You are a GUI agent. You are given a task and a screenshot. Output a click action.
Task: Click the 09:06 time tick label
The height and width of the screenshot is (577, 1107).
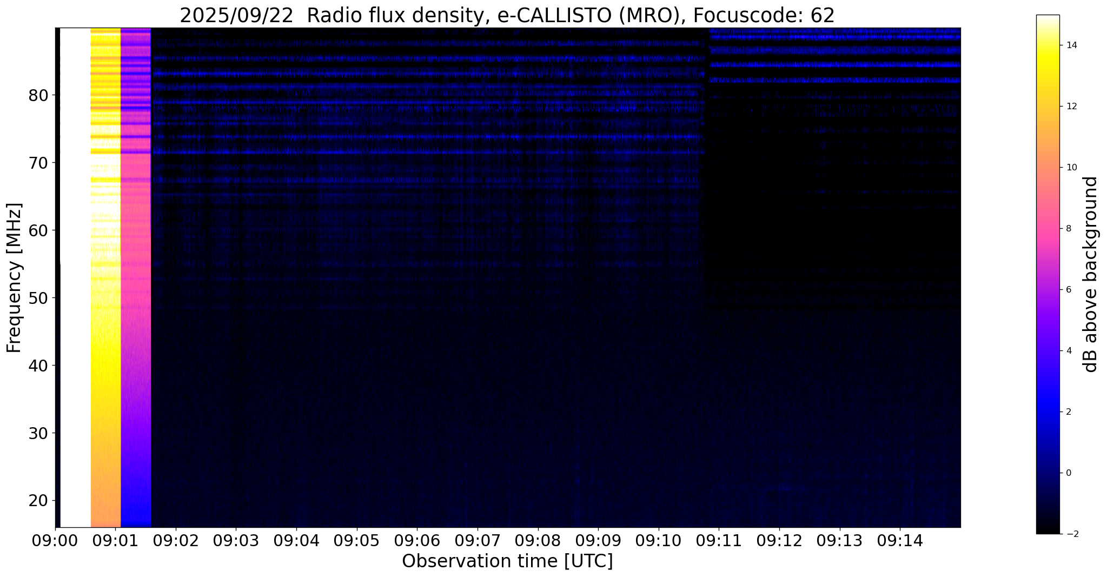[x=417, y=540]
